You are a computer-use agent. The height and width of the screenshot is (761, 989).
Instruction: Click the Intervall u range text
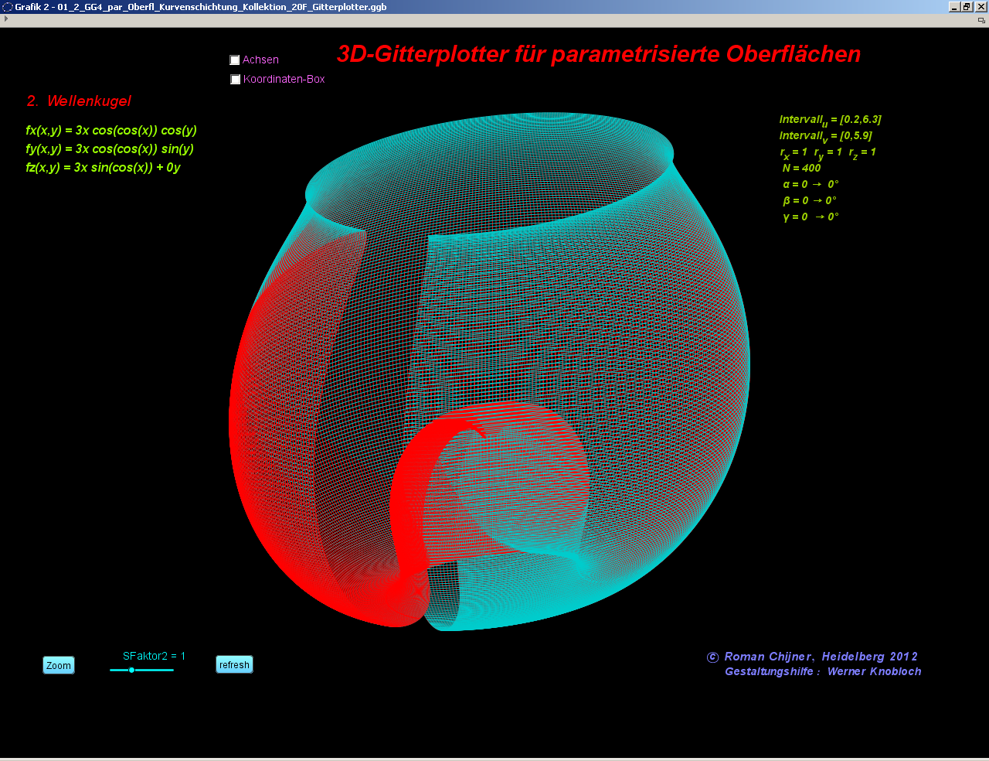click(x=830, y=120)
